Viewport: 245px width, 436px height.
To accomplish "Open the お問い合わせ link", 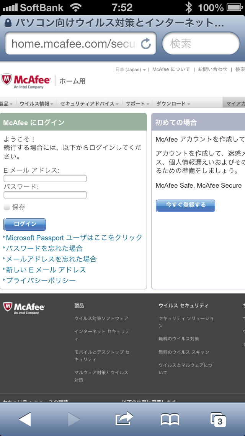I will pyautogui.click(x=212, y=69).
